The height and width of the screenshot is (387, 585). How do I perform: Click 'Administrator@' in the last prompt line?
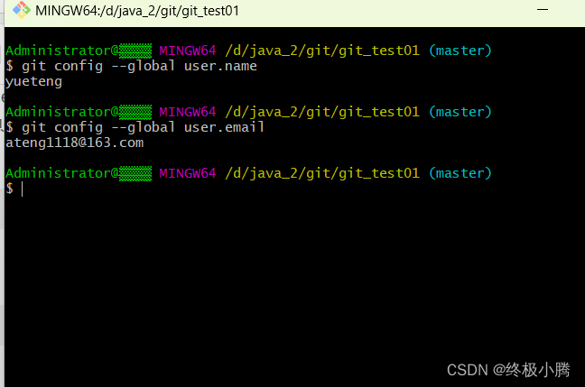(x=62, y=173)
